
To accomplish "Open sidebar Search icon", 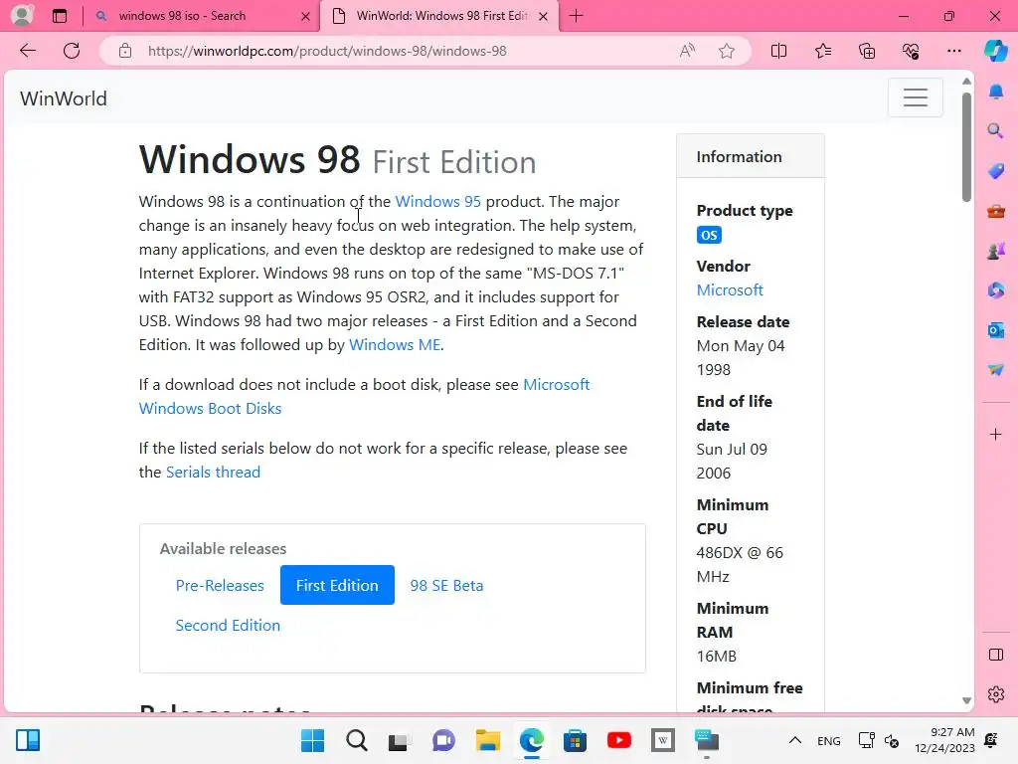I will (x=996, y=131).
